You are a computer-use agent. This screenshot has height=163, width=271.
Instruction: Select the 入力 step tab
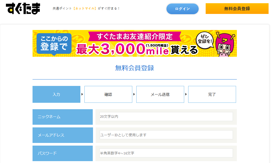click(x=56, y=94)
